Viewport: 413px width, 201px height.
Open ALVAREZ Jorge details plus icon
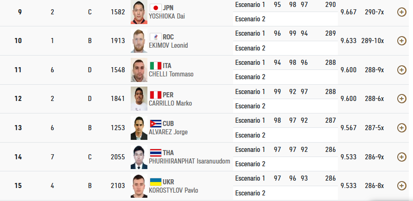401,128
